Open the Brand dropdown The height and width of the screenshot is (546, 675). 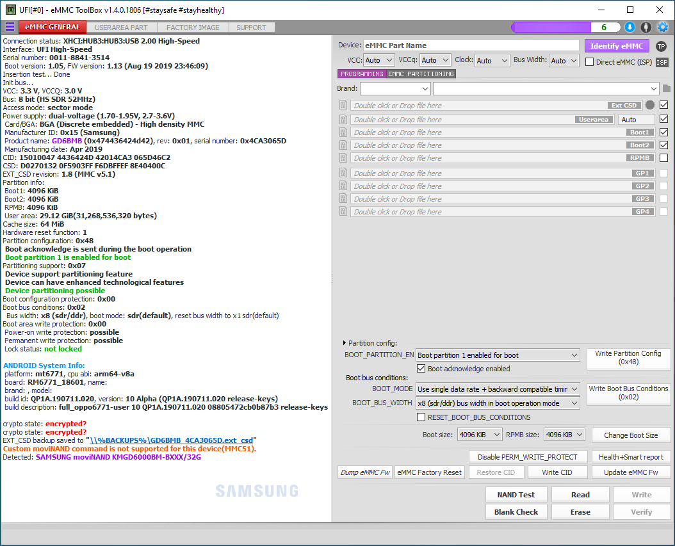395,88
